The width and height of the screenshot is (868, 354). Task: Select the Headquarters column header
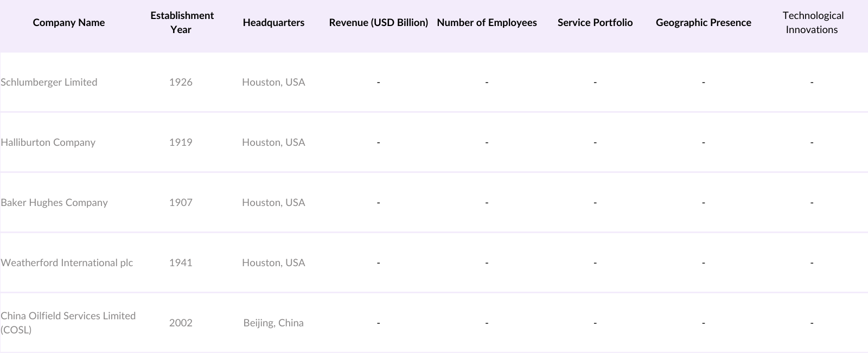273,23
